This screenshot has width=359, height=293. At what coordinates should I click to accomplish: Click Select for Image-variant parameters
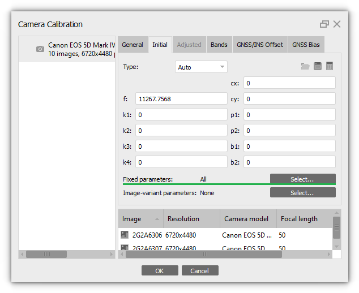click(x=303, y=192)
